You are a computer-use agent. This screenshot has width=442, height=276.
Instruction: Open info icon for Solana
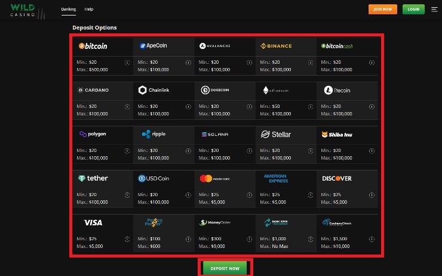click(x=250, y=151)
